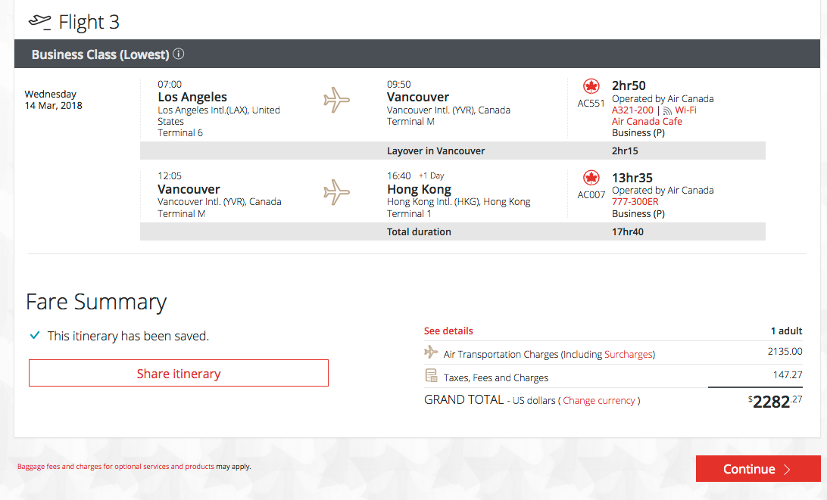Expand See details in fare summary
The width and height of the screenshot is (827, 500).
coord(448,331)
